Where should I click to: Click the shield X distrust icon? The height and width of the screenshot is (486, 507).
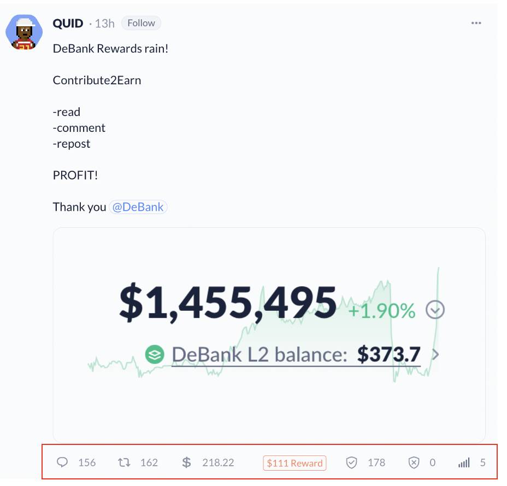414,462
